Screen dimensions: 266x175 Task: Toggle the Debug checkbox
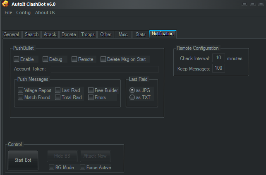pyautogui.click(x=45, y=59)
